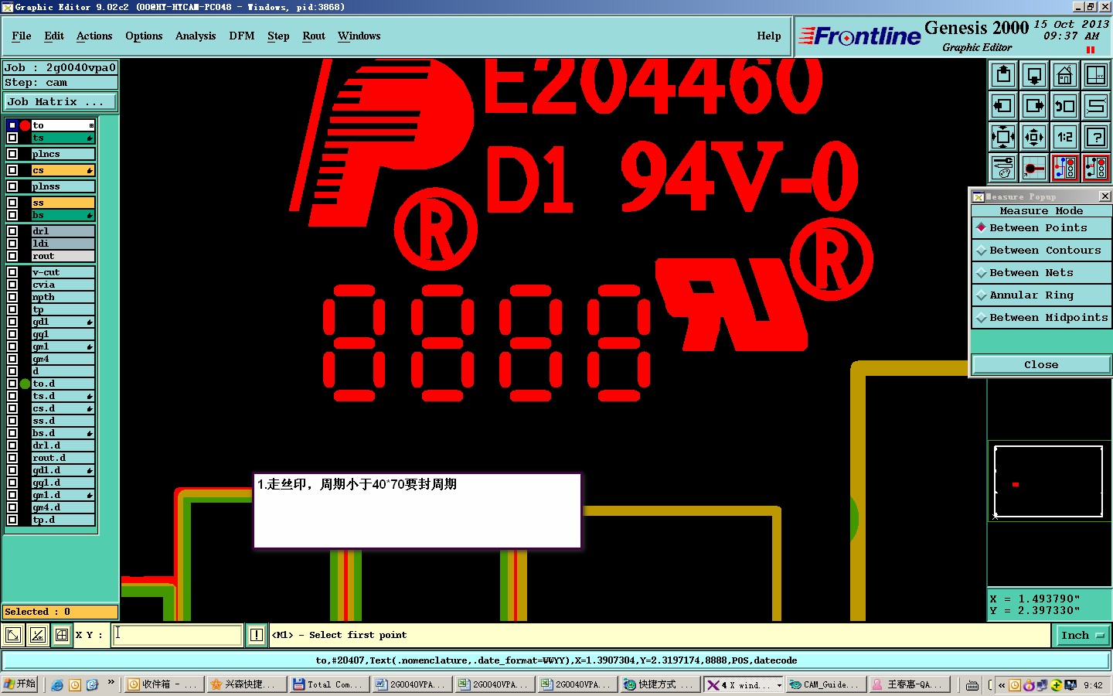The image size is (1113, 696).
Task: Open the Help menu
Action: click(x=769, y=36)
